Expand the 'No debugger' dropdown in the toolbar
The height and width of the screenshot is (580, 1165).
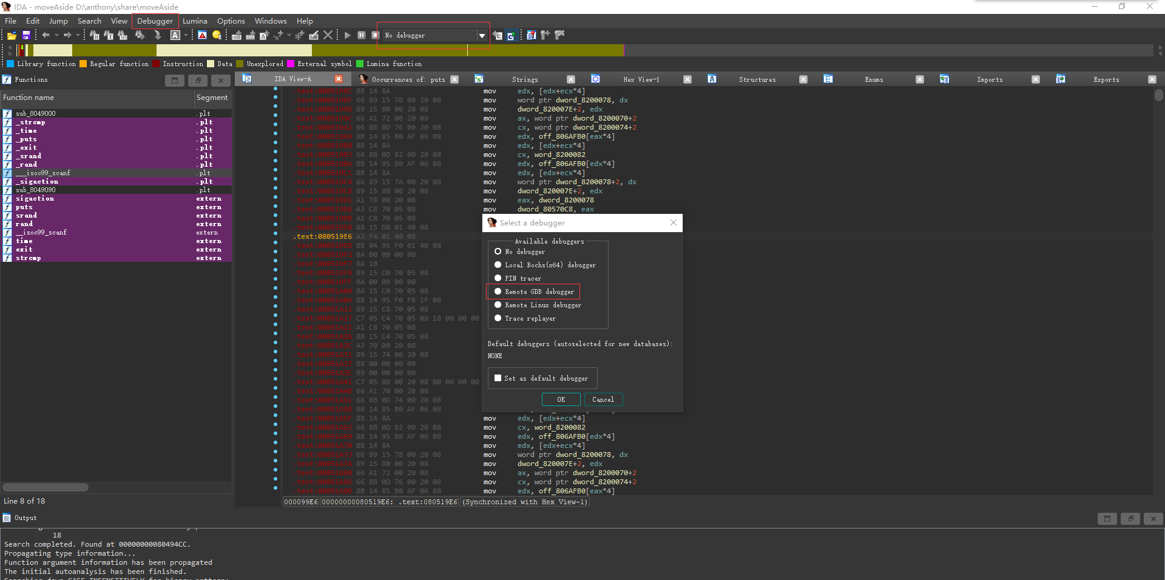pos(482,35)
